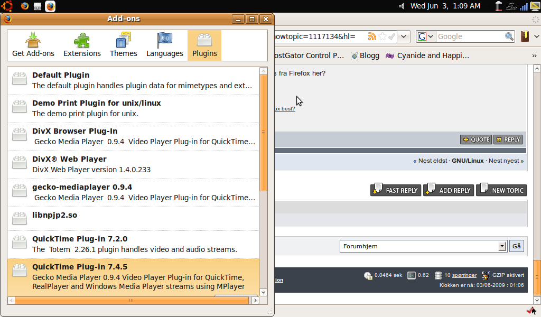The height and width of the screenshot is (317, 541).
Task: Select the QuickTime Plug-in 7.4.5 entry
Action: coord(133,277)
